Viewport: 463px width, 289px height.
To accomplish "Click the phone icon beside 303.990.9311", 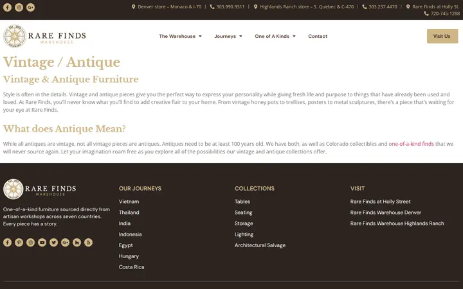I will [x=212, y=6].
